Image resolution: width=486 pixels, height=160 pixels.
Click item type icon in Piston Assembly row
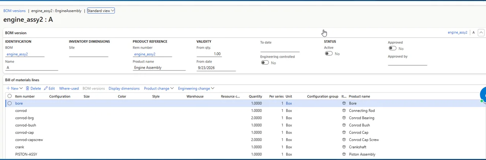[344, 154]
